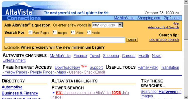188x99 pixels.
Task: Open the Maps link
Action: [61, 72]
